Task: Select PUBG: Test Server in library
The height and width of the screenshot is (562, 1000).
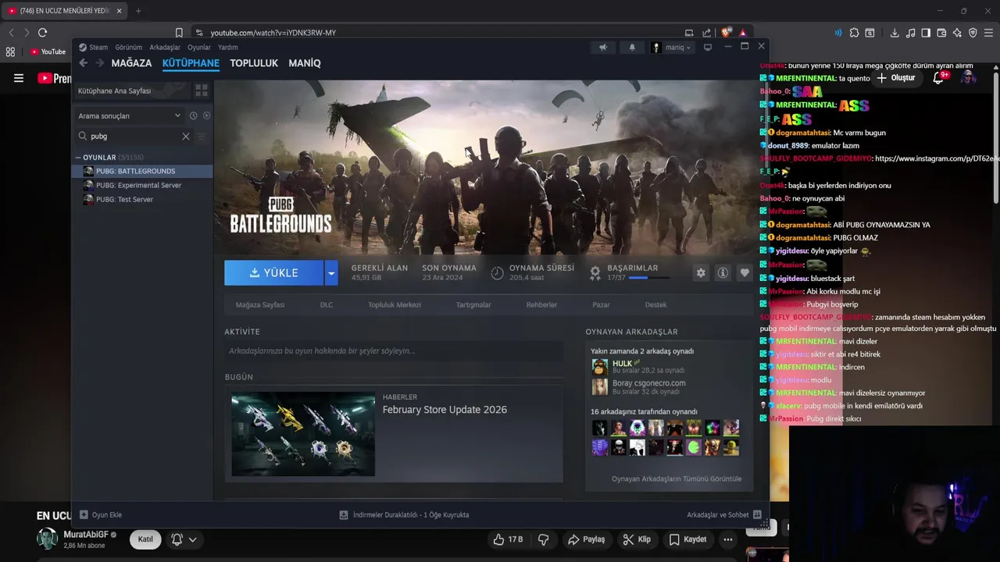Action: point(125,199)
